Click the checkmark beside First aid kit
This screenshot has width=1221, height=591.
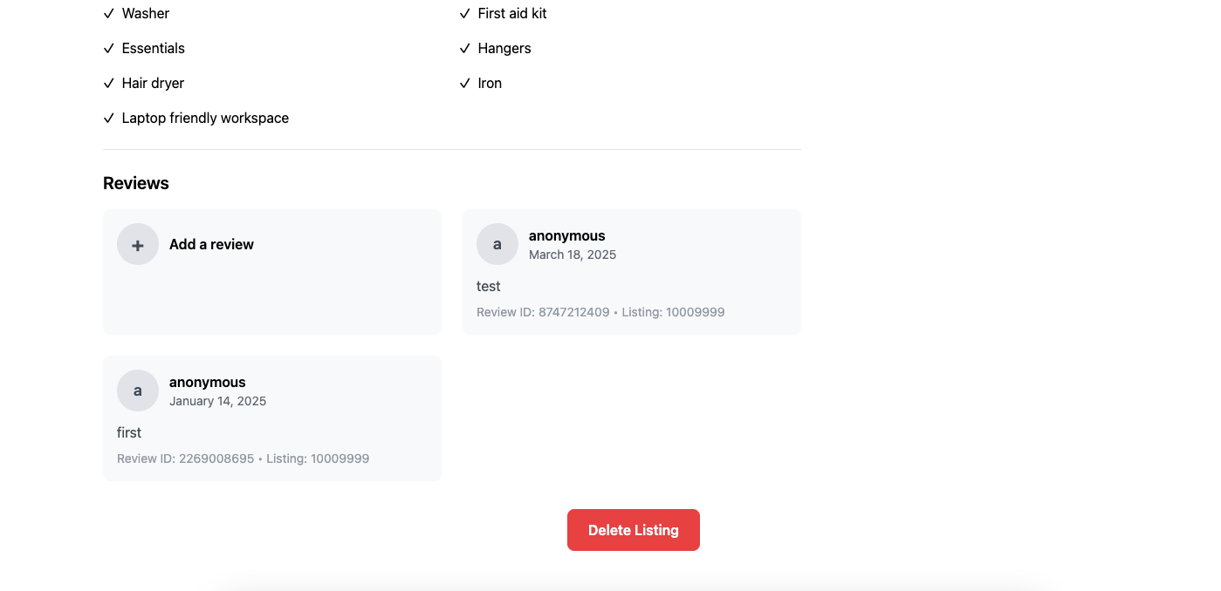(465, 13)
